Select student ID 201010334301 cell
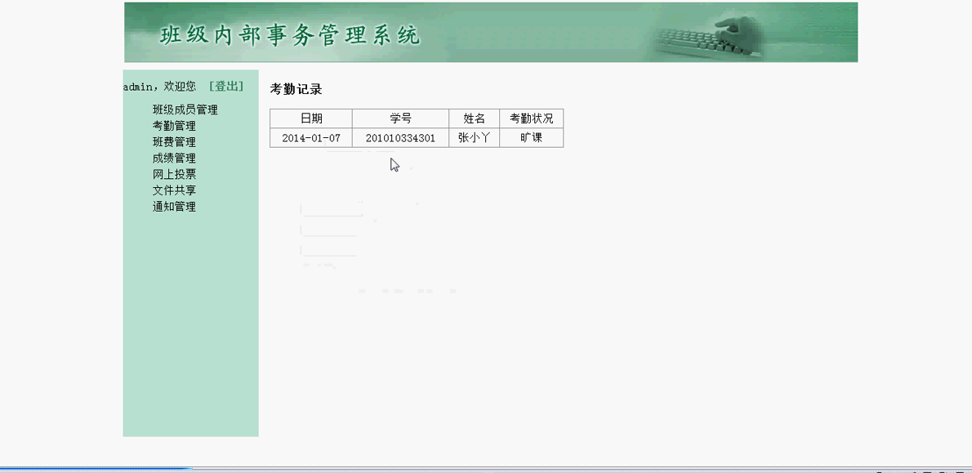 coord(400,137)
